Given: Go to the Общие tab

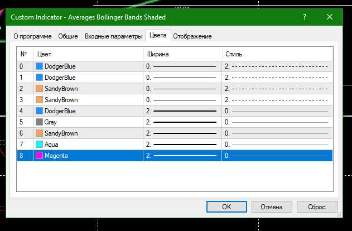Looking at the screenshot, I should 68,36.
